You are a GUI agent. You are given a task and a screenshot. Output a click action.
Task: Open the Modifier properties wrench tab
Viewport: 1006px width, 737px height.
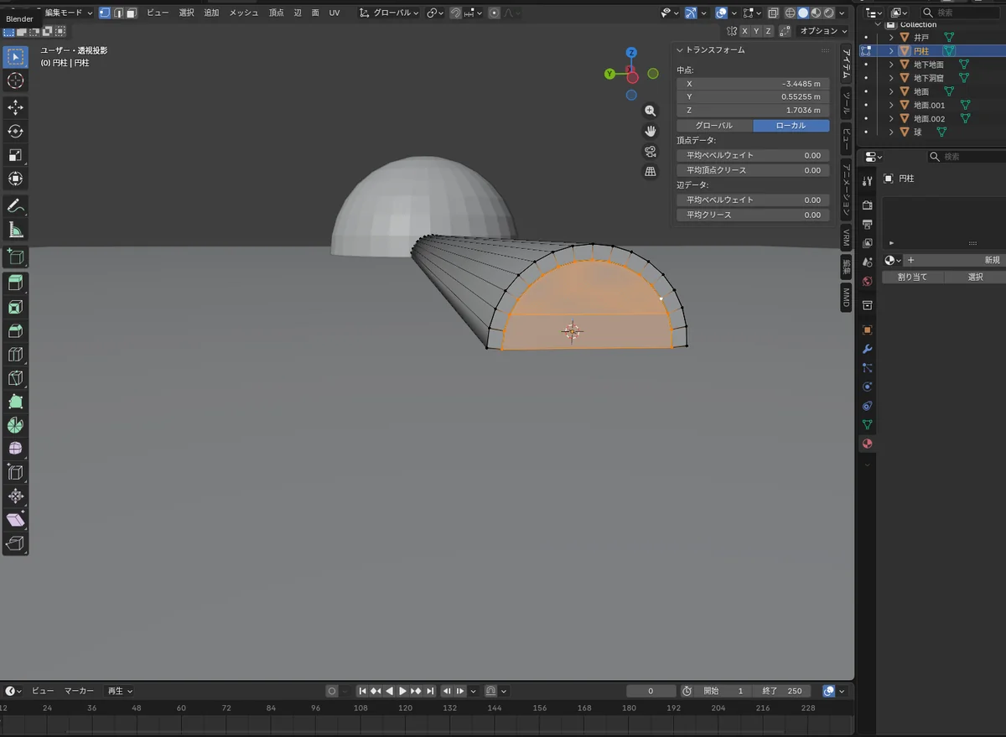click(868, 349)
